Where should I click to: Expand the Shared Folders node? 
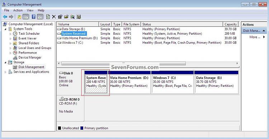pos(10,44)
